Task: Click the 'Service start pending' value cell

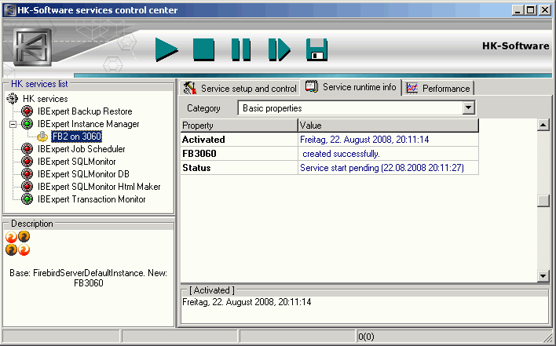Action: pyautogui.click(x=388, y=168)
